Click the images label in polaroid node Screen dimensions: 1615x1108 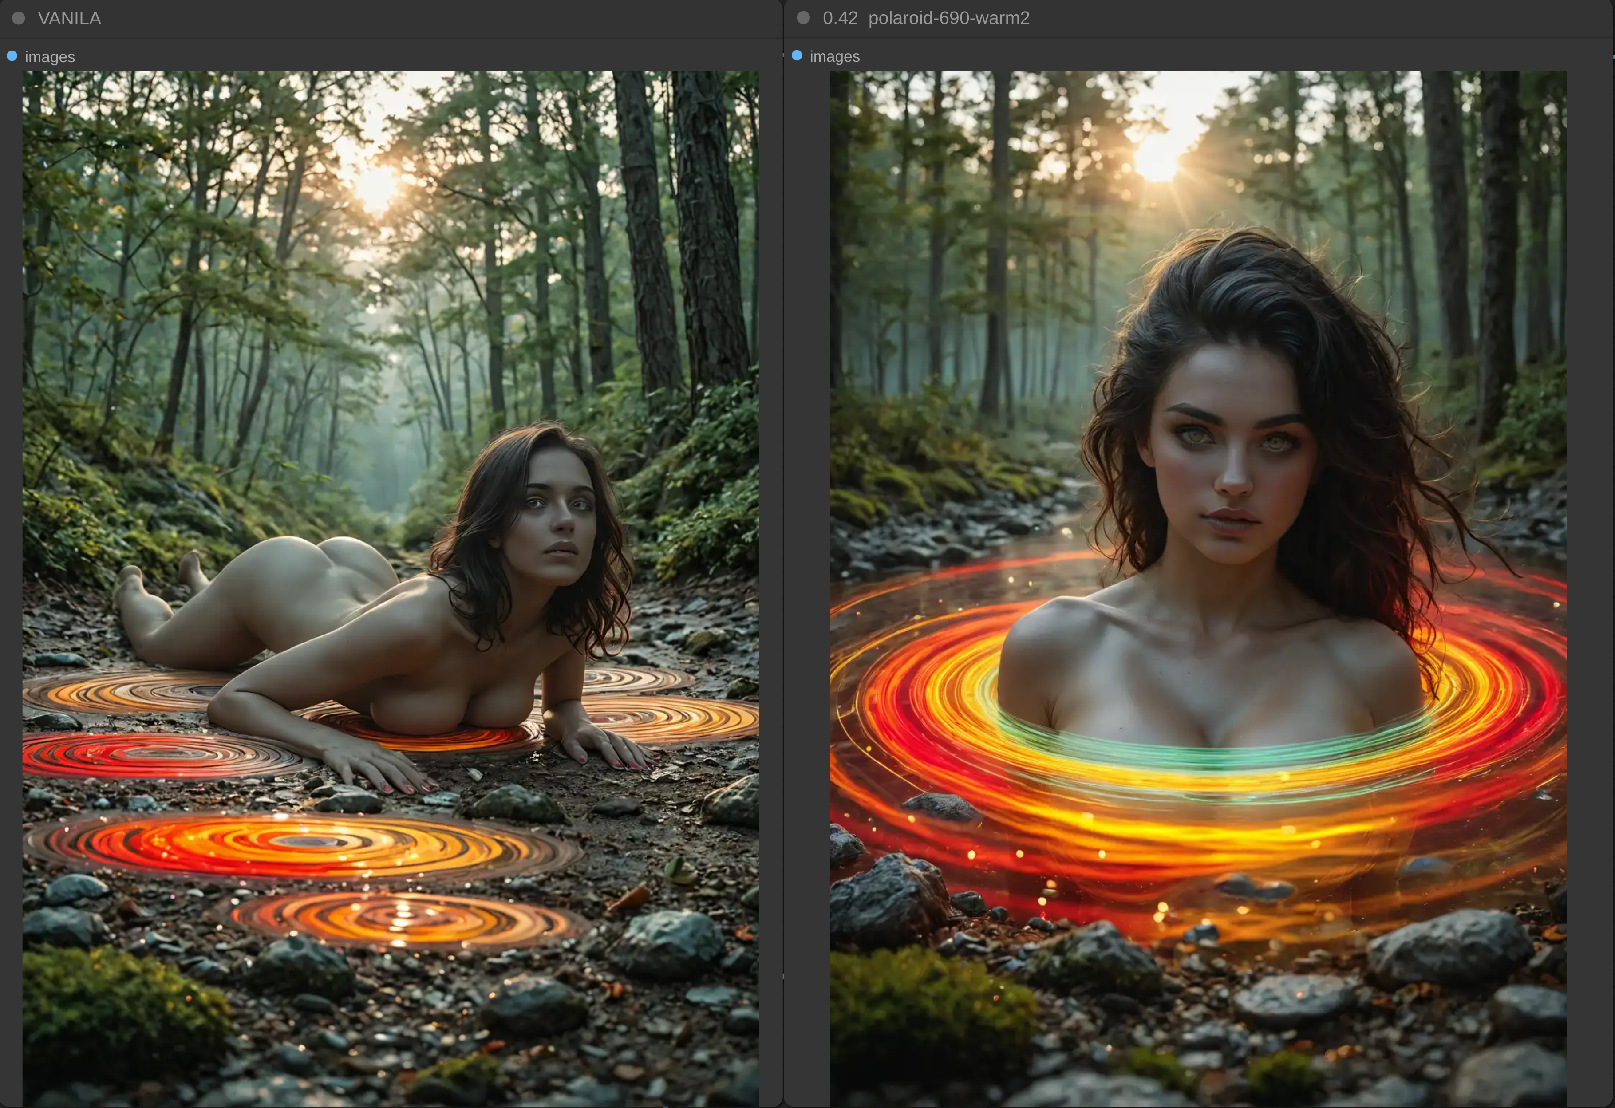835,56
